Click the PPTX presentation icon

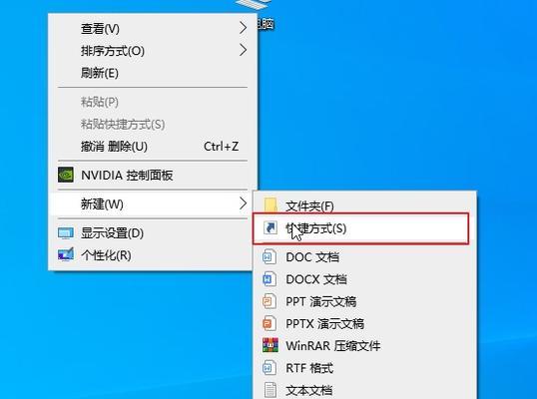click(269, 323)
